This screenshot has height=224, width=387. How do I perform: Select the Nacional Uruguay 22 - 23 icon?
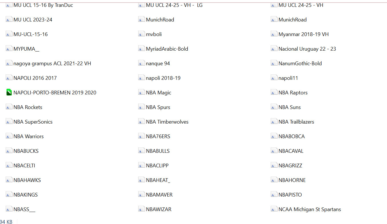point(274,49)
